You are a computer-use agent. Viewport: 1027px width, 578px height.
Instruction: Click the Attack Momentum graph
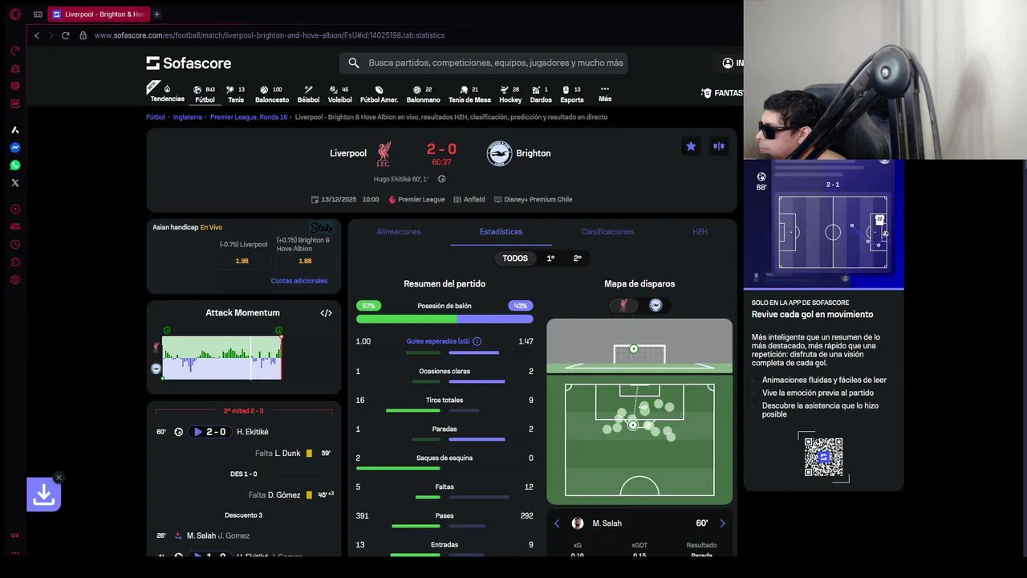point(221,357)
